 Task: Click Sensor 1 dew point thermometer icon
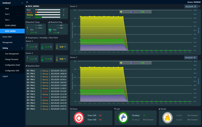tap(57, 46)
